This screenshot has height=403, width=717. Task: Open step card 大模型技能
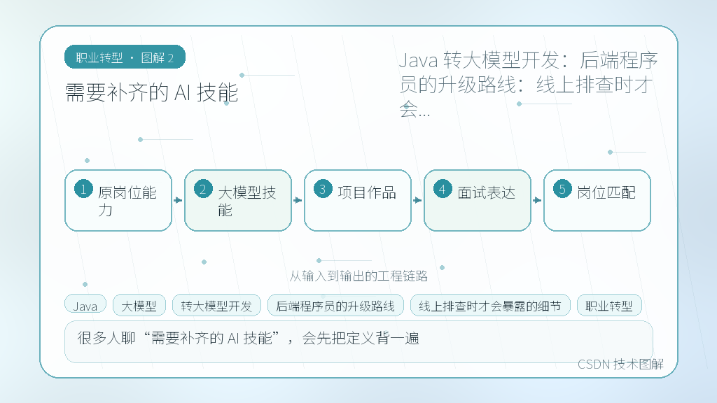238,201
